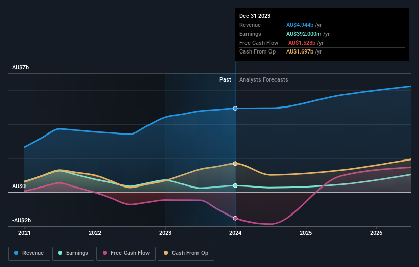Viewport: 419px width, 267px height.
Task: Toggle the Earnings legend button
Action: coord(73,253)
